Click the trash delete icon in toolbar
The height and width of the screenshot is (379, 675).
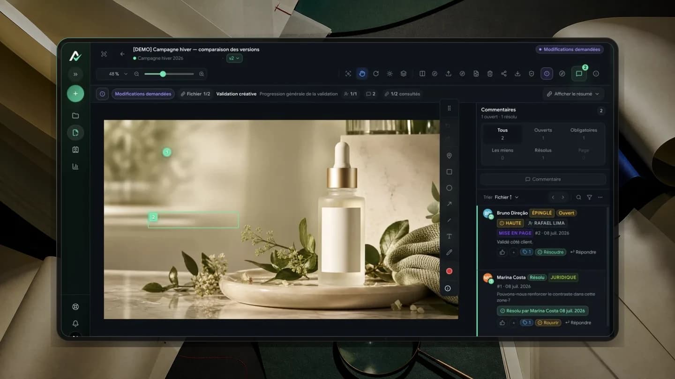tap(490, 73)
